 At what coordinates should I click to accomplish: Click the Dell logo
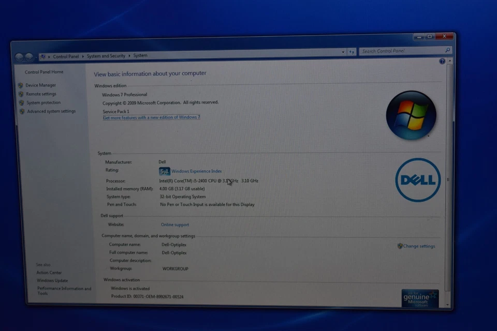(x=417, y=179)
